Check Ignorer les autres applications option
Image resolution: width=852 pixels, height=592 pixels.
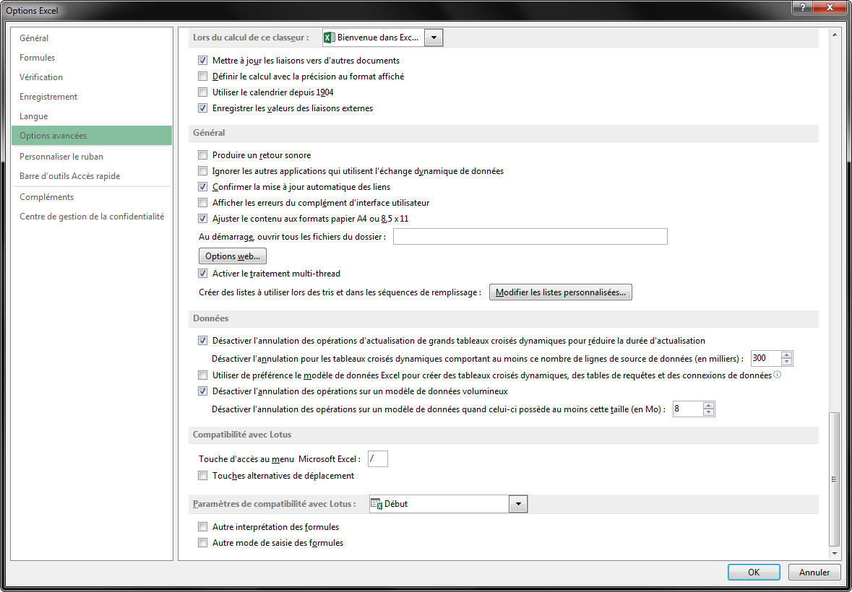202,171
